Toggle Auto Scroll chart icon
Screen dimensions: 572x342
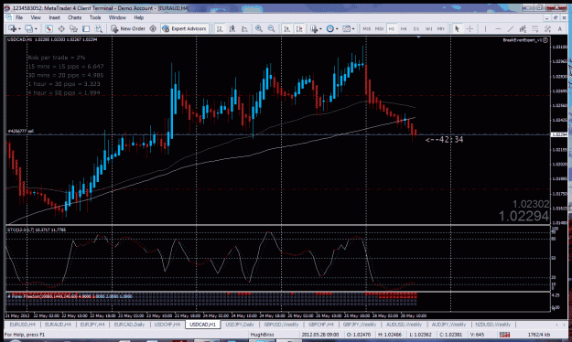coord(287,28)
